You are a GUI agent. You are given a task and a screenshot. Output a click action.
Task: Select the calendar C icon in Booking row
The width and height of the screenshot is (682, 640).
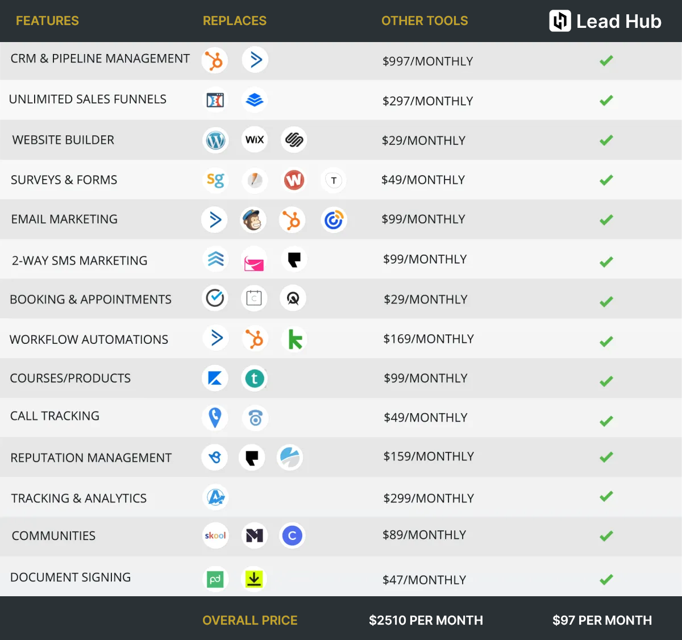coord(254,298)
